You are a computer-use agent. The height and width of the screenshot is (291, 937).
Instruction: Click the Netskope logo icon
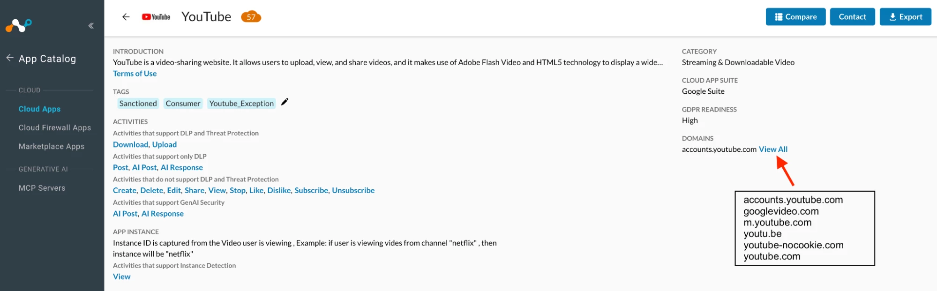tap(18, 25)
